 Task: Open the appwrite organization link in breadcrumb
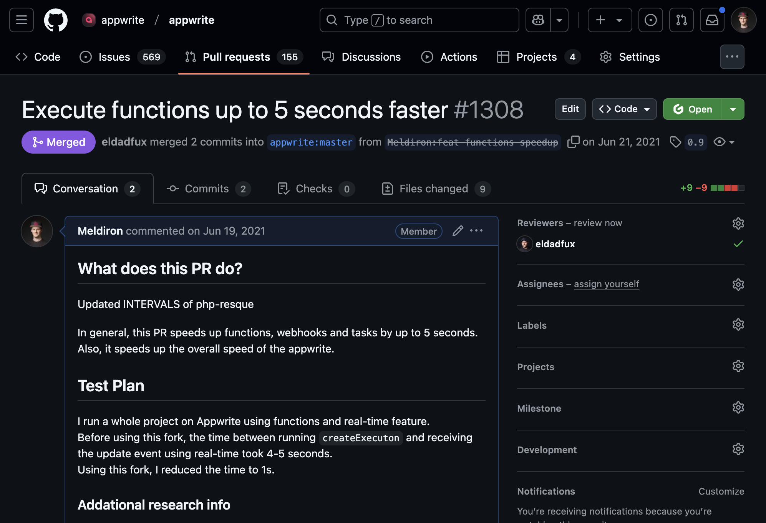123,20
